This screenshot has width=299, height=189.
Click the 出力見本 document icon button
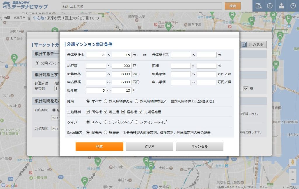pyautogui.click(x=253, y=45)
